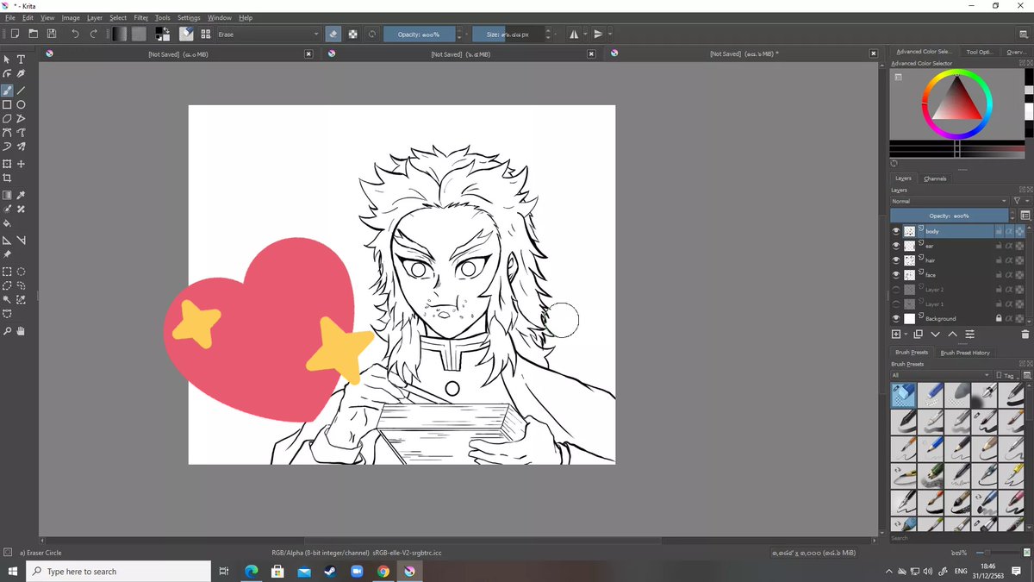The height and width of the screenshot is (582, 1034).
Task: Select the Ellipse shape tool
Action: [22, 104]
